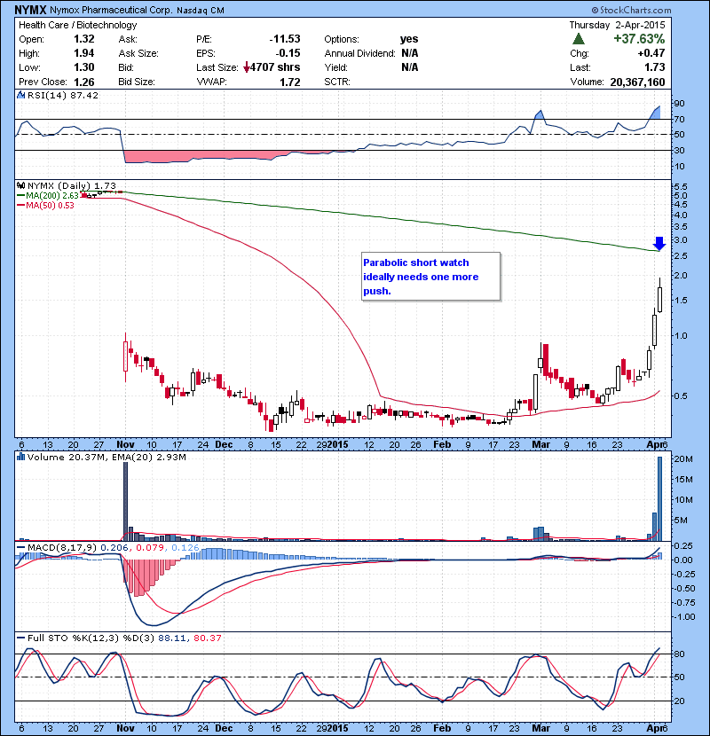The width and height of the screenshot is (710, 736).
Task: Click the P/E value -11.53
Action: click(x=285, y=39)
